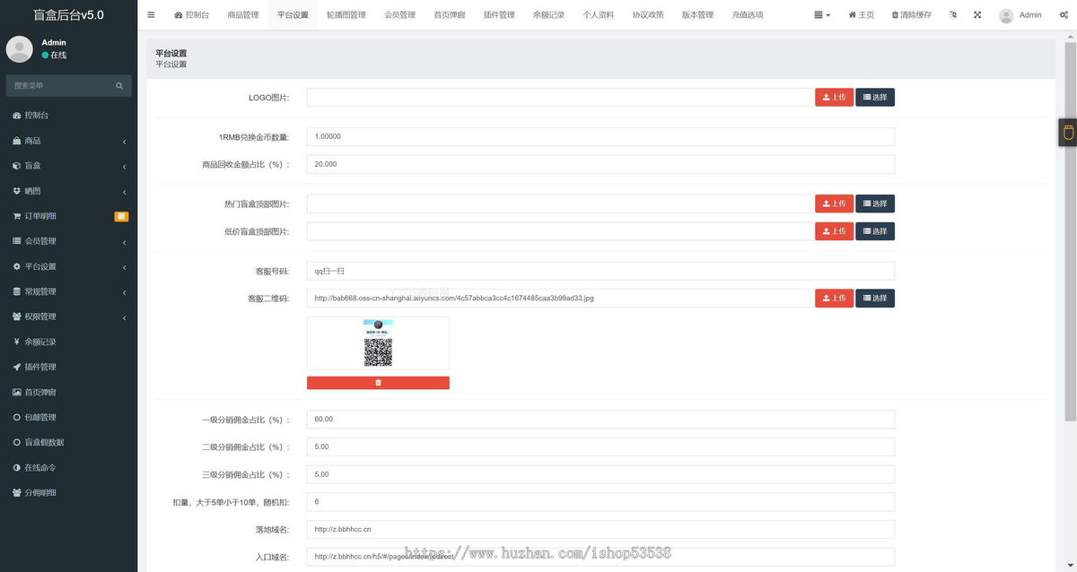The width and height of the screenshot is (1077, 572).
Task: Open 余额记录 in the sidebar
Action: pyautogui.click(x=68, y=342)
